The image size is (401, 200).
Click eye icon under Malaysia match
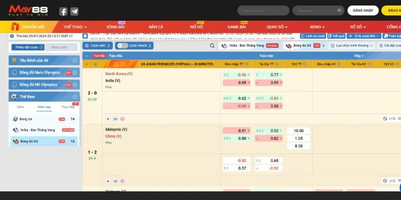click(x=115, y=181)
